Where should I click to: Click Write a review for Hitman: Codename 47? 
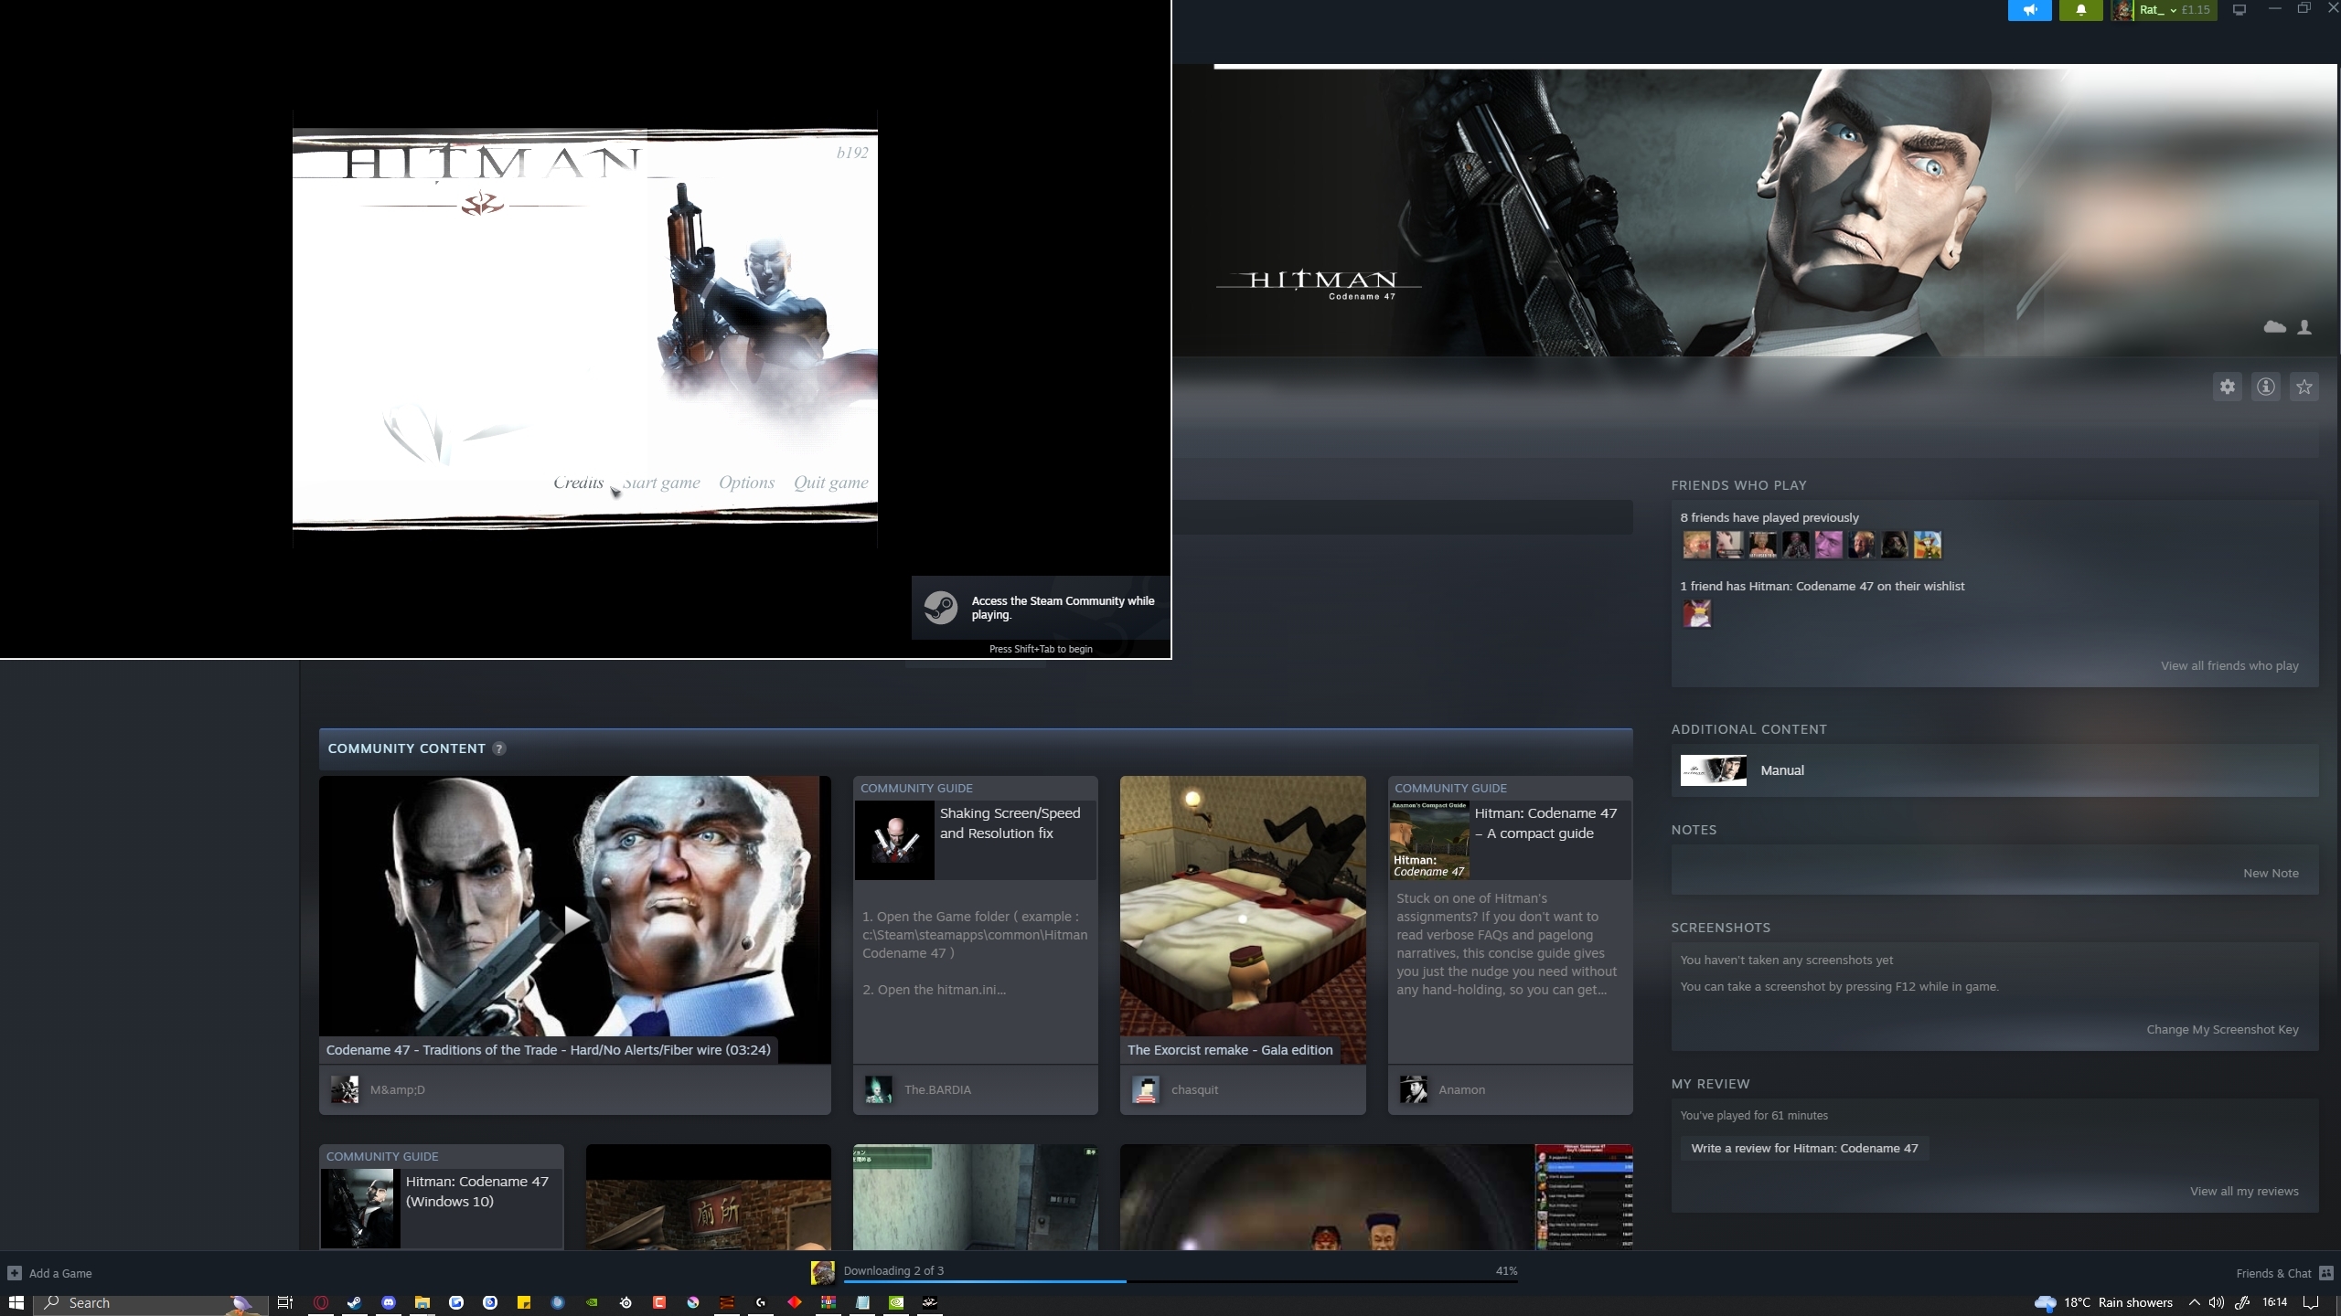tap(1804, 1148)
